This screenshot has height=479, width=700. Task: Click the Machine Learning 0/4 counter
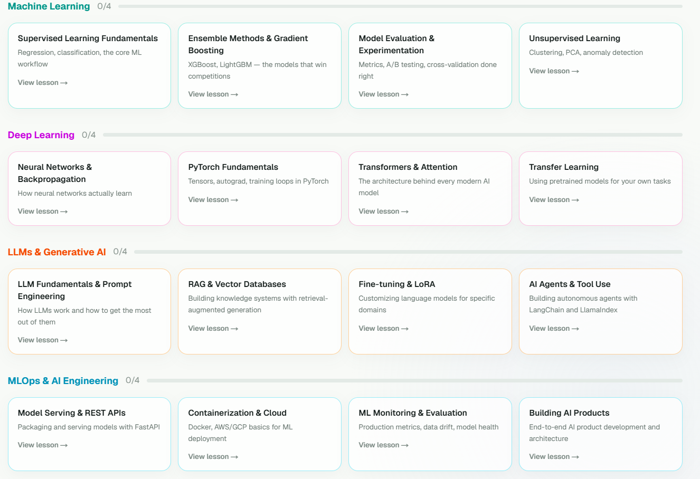point(105,6)
